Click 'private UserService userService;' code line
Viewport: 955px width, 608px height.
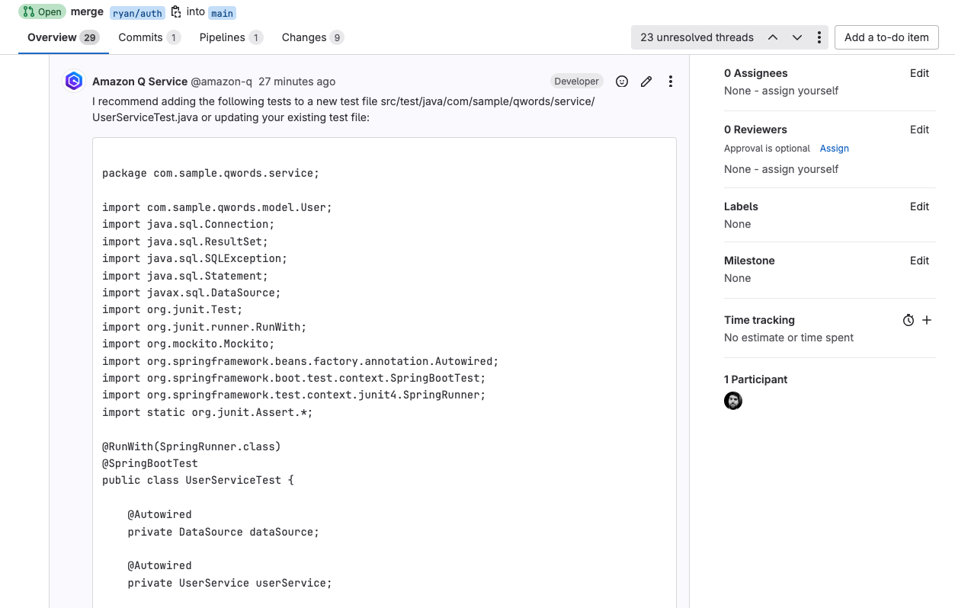[229, 583]
